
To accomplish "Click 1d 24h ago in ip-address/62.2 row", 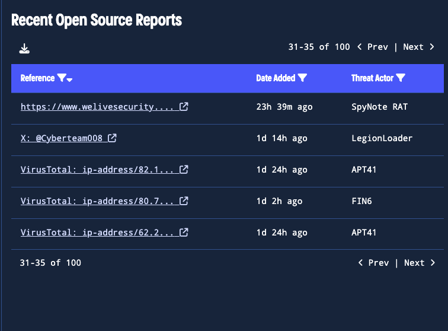I will (281, 233).
